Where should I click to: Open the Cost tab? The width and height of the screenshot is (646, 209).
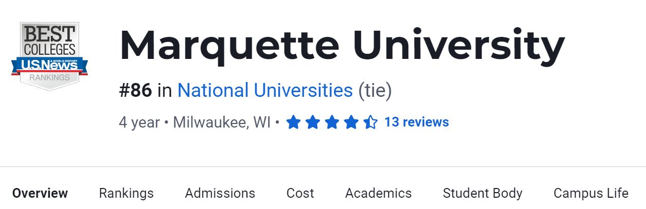click(300, 193)
